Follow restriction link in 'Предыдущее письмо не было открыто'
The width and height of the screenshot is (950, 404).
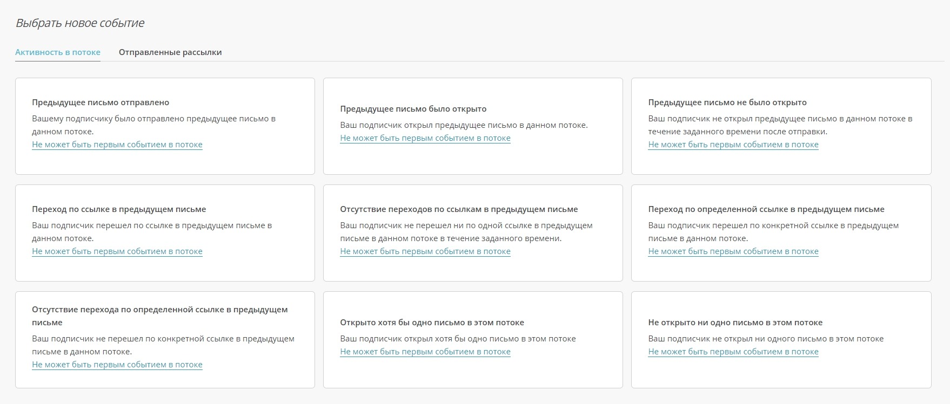[733, 145]
